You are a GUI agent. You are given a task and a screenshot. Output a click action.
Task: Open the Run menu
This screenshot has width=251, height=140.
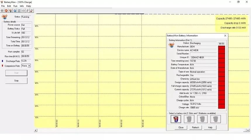[x=15, y=6]
